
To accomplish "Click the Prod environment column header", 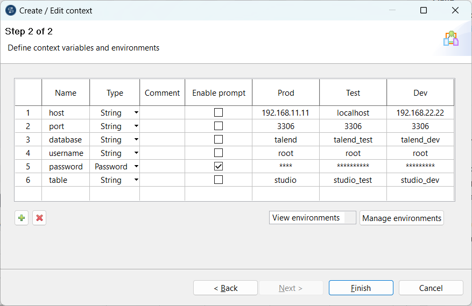I will coord(286,93).
